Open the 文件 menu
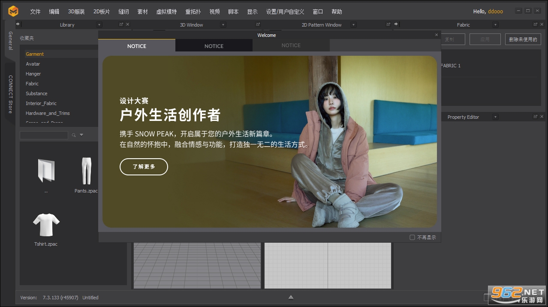This screenshot has height=307, width=548. coord(35,12)
